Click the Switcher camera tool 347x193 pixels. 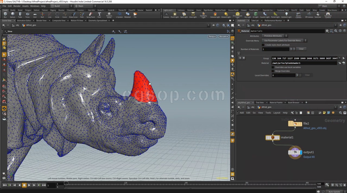pos(318,15)
